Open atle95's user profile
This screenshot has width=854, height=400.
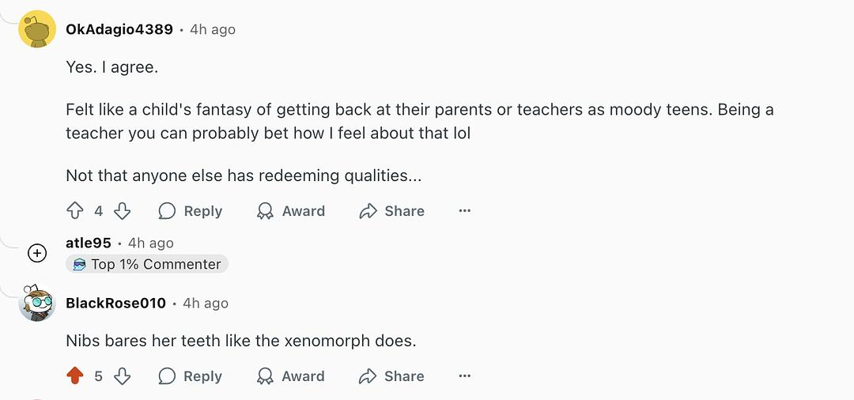(x=89, y=243)
